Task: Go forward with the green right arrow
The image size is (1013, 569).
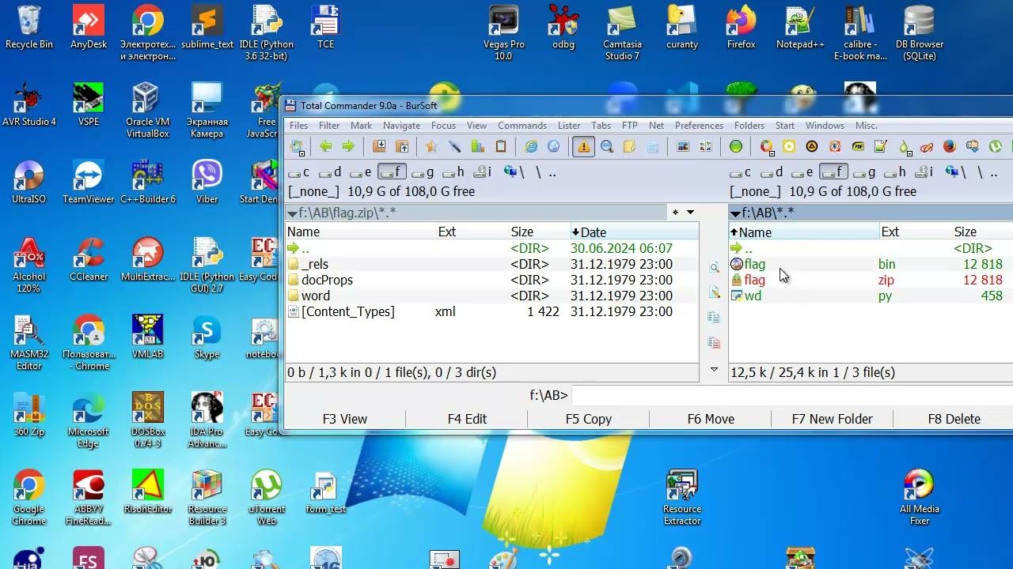Action: (x=348, y=146)
